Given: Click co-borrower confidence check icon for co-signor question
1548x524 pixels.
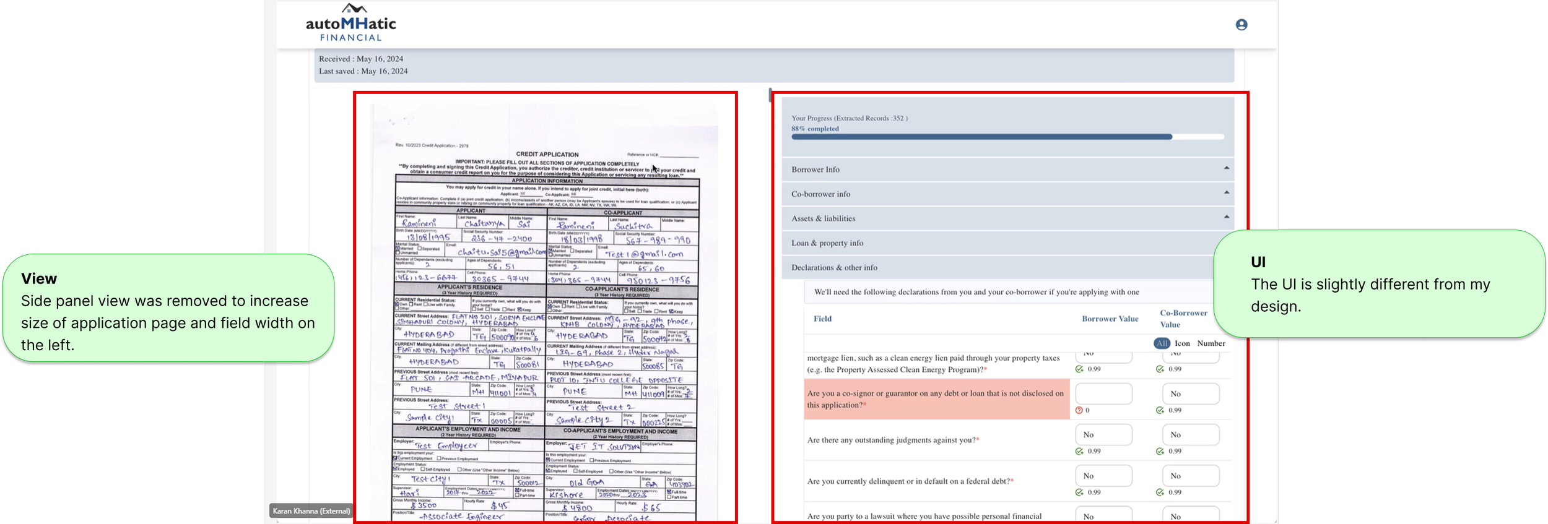Looking at the screenshot, I should point(1160,410).
